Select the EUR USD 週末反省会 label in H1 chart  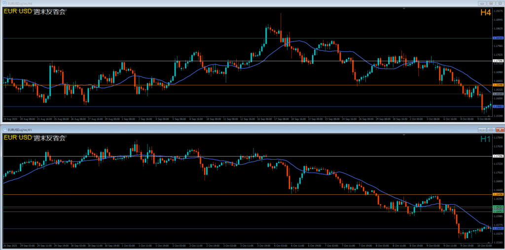click(x=35, y=139)
